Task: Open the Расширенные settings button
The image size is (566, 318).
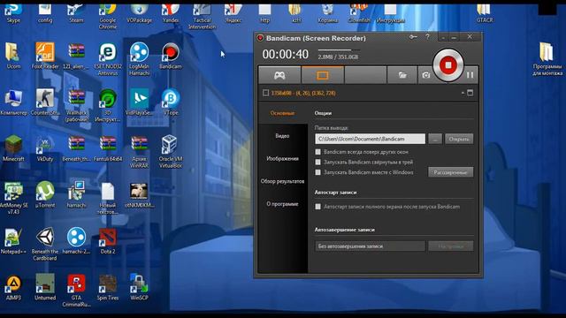Action: point(450,172)
